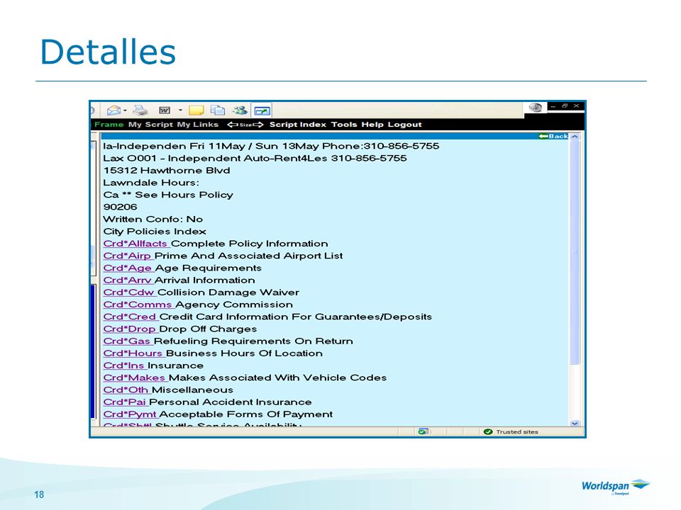The height and width of the screenshot is (510, 681).
Task: Click the vertical scrollbar thumb
Action: 575,252
